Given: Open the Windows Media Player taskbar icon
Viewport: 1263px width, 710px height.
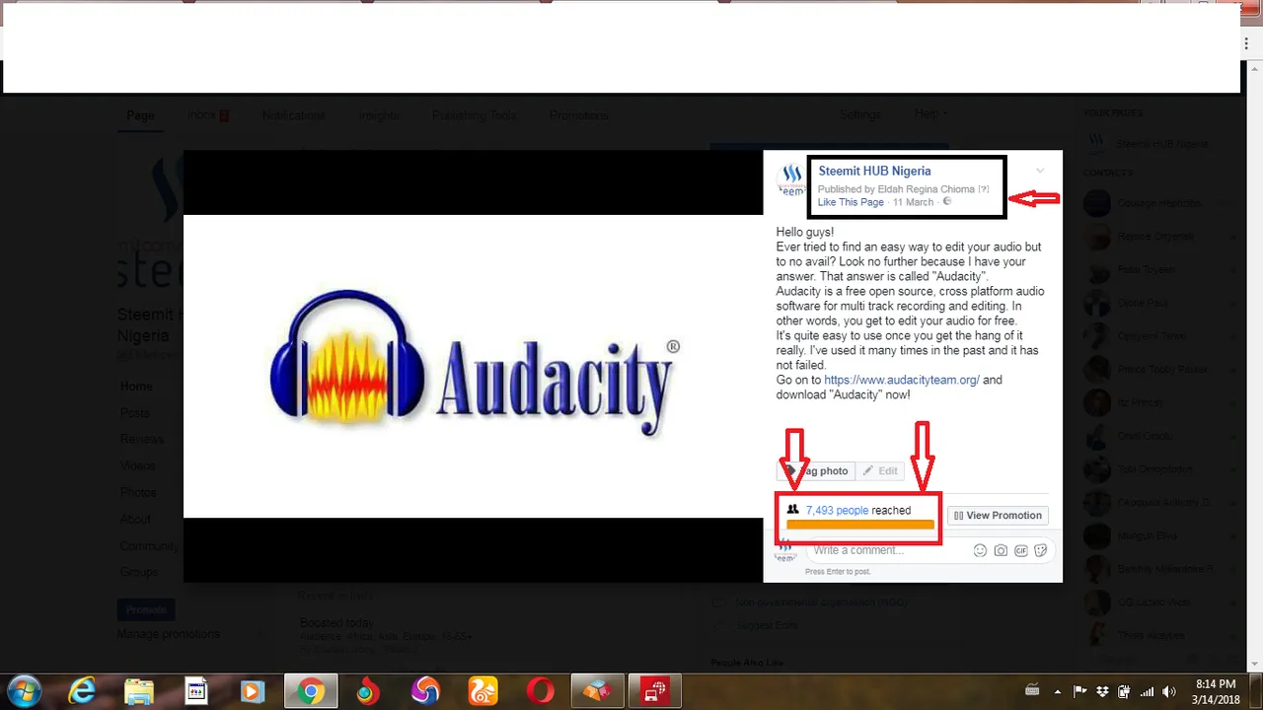Looking at the screenshot, I should tap(253, 691).
